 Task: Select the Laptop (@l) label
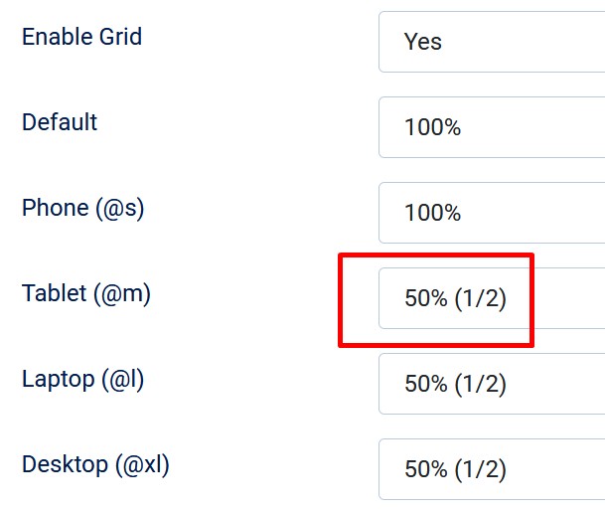(x=83, y=379)
